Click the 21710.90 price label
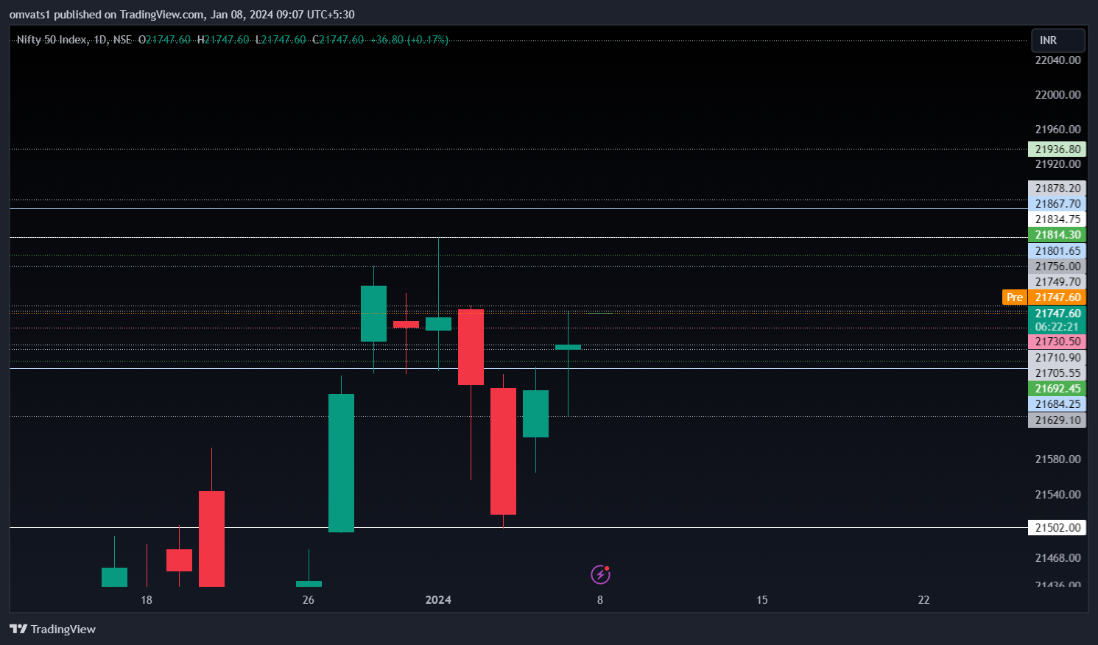This screenshot has height=645, width=1098. 1057,358
